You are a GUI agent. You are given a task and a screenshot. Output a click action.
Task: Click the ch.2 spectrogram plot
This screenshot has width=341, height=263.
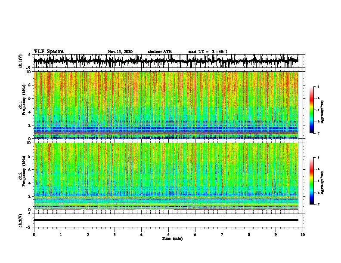pyautogui.click(x=166, y=176)
